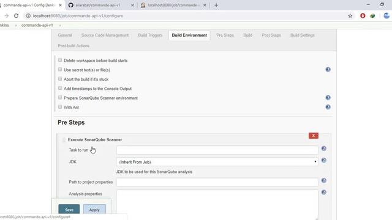
Task: Reload the page with browser refresh icon
Action: tap(17, 16)
